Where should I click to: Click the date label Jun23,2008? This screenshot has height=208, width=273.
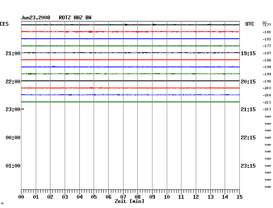point(36,18)
